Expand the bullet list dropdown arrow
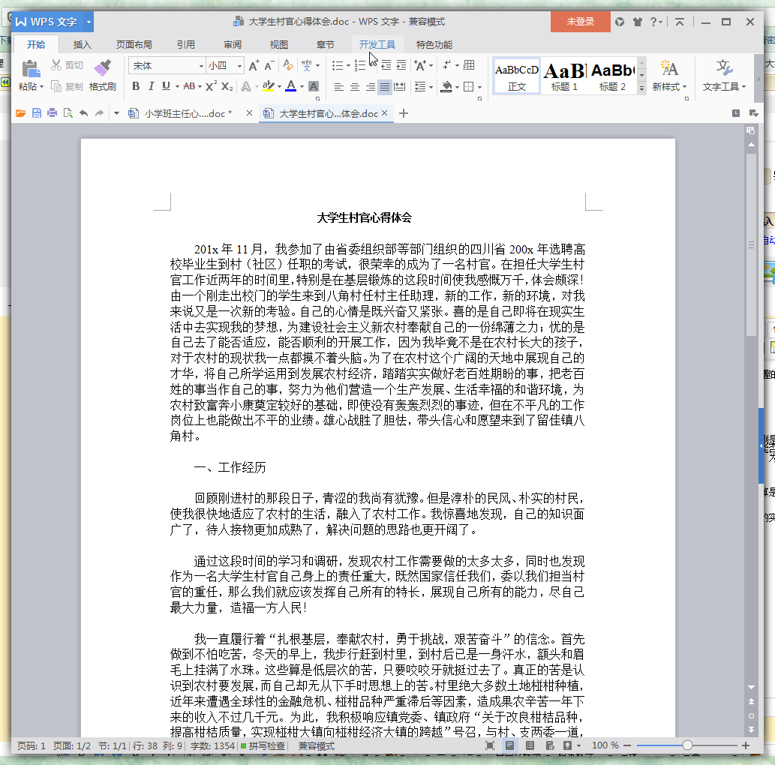775x765 pixels. (348, 66)
